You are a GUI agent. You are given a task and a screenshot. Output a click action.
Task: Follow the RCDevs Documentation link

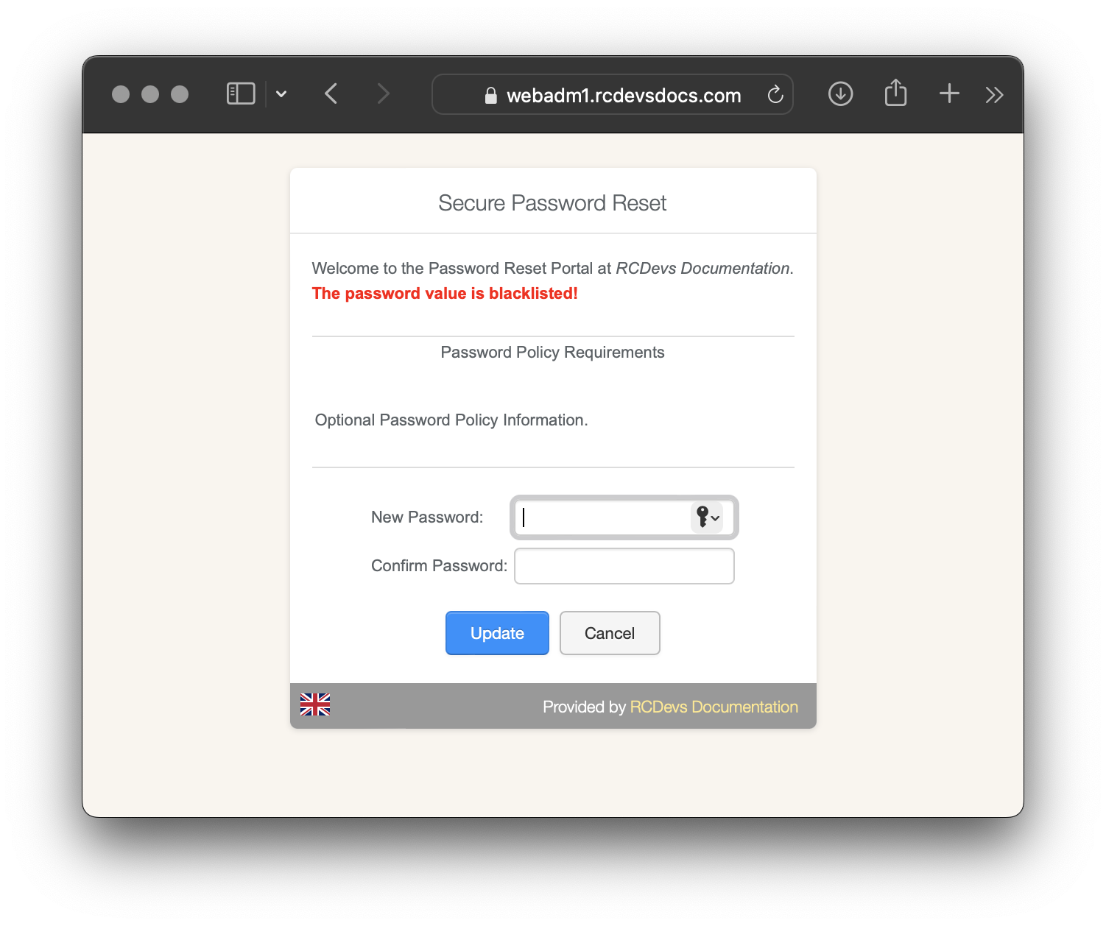(x=714, y=707)
